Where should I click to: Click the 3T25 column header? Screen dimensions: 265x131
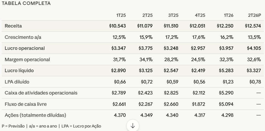coord(173,15)
